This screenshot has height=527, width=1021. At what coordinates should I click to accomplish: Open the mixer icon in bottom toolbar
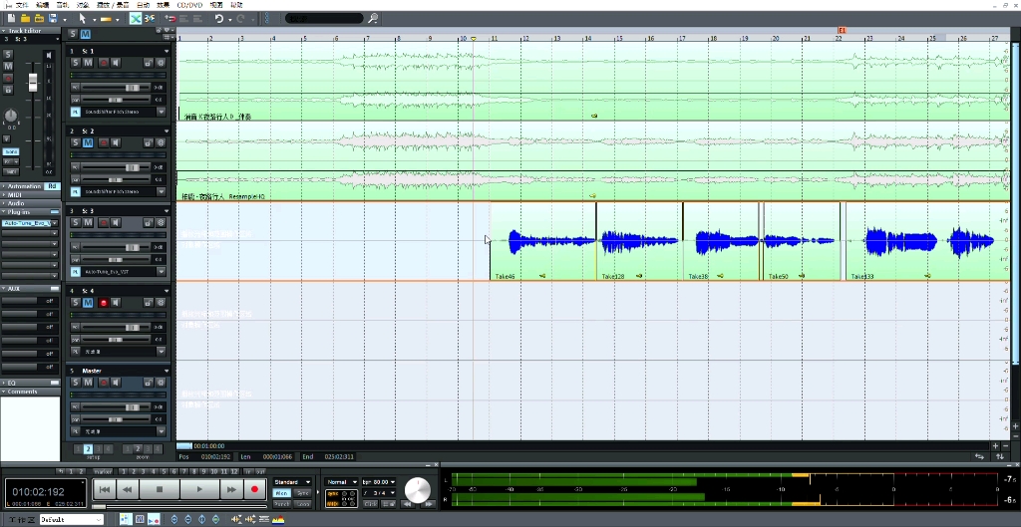(x=140, y=519)
